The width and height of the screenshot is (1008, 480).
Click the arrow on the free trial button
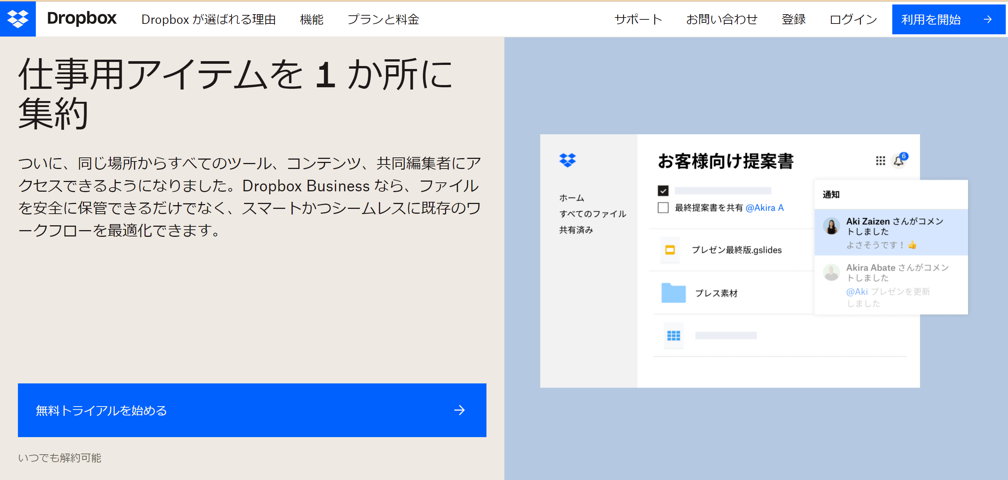pyautogui.click(x=460, y=410)
